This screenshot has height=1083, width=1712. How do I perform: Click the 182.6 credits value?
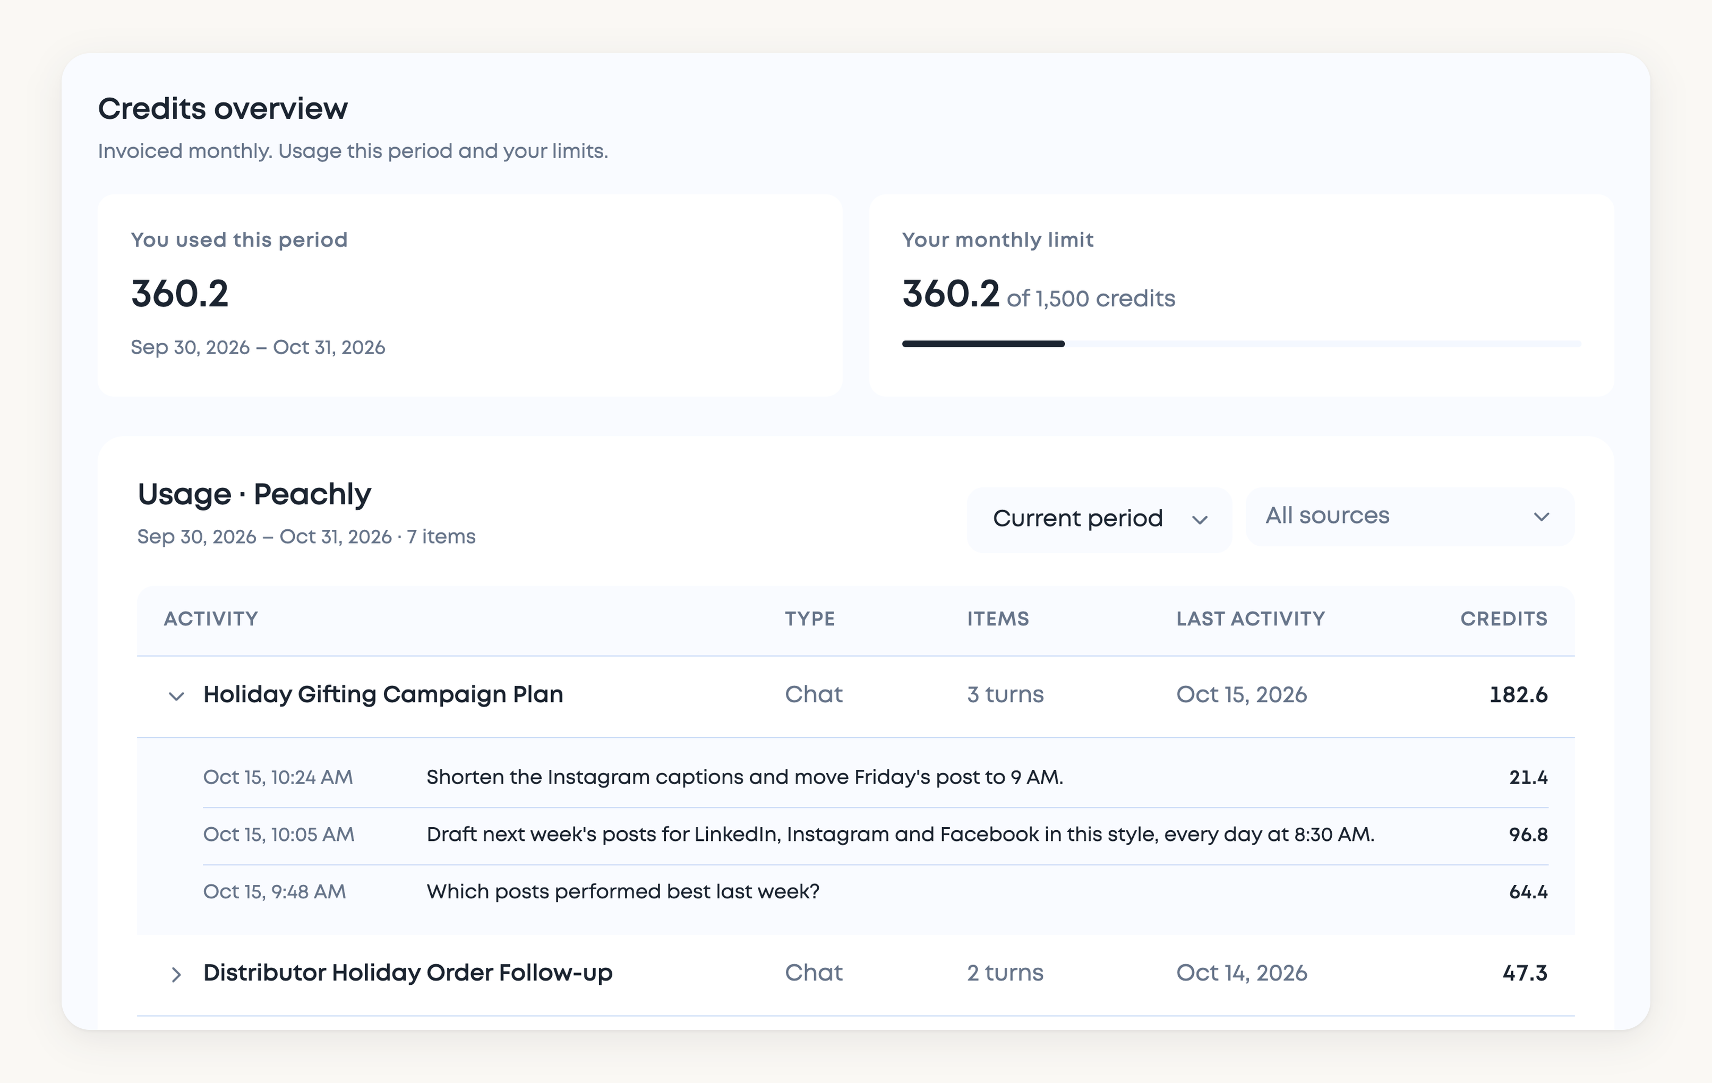click(x=1518, y=694)
